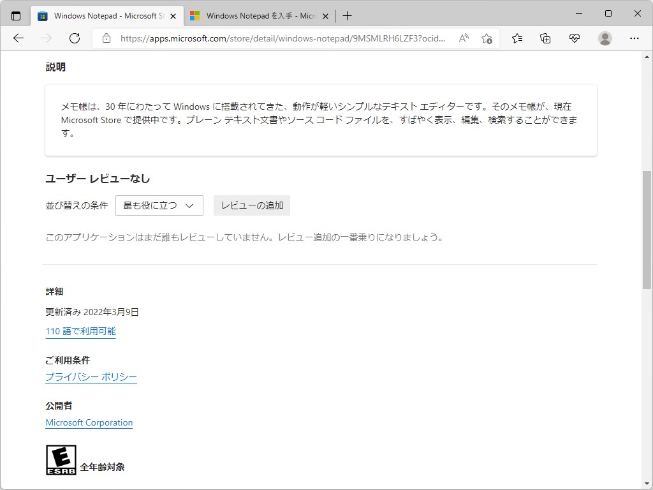Open the 最も役に立つ sort dropdown
Viewport: 653px width, 490px height.
159,205
